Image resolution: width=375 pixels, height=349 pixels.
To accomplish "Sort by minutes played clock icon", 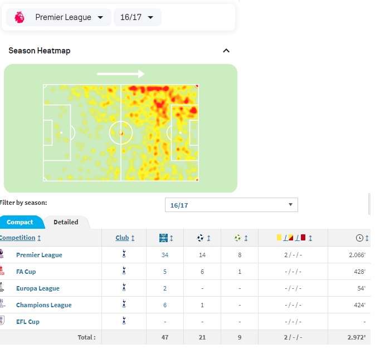I will [359, 238].
